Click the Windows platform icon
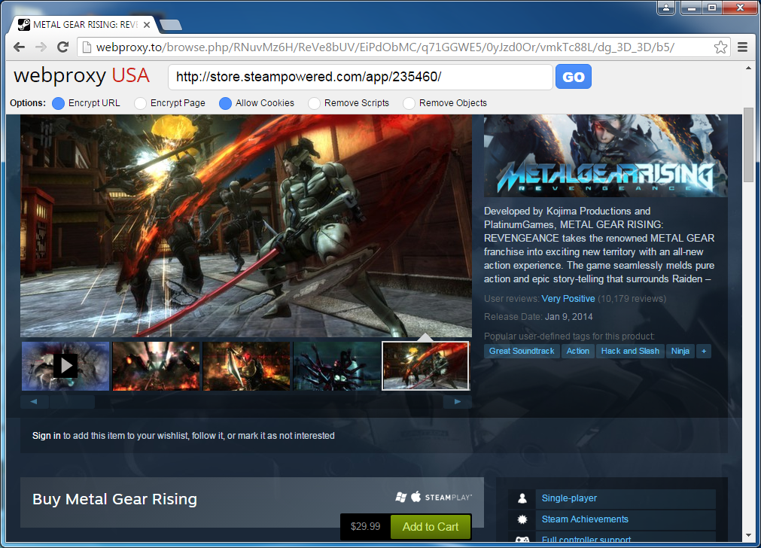 click(401, 497)
